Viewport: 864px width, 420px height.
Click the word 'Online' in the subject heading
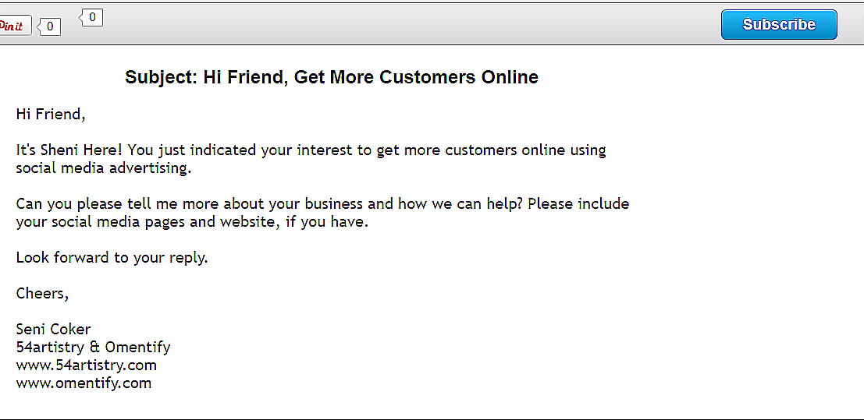(510, 77)
